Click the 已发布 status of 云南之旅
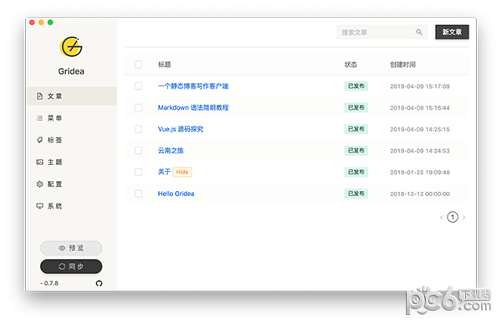Viewport: 502px width, 325px height. tap(356, 150)
